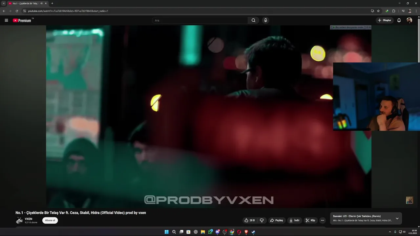Open the VXEN channel name link
420x236 pixels.
point(29,219)
